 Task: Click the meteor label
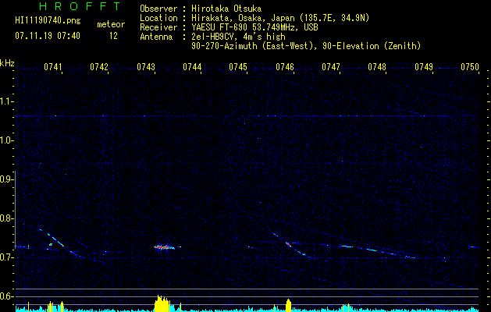[111, 24]
